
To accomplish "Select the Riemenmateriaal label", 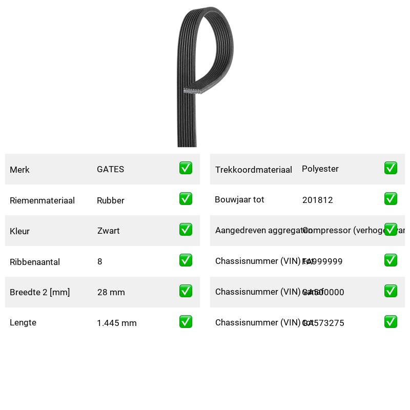I will tap(42, 200).
